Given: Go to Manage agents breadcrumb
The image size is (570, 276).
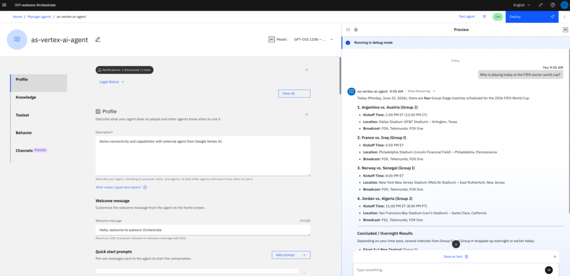Looking at the screenshot, I should (40, 17).
